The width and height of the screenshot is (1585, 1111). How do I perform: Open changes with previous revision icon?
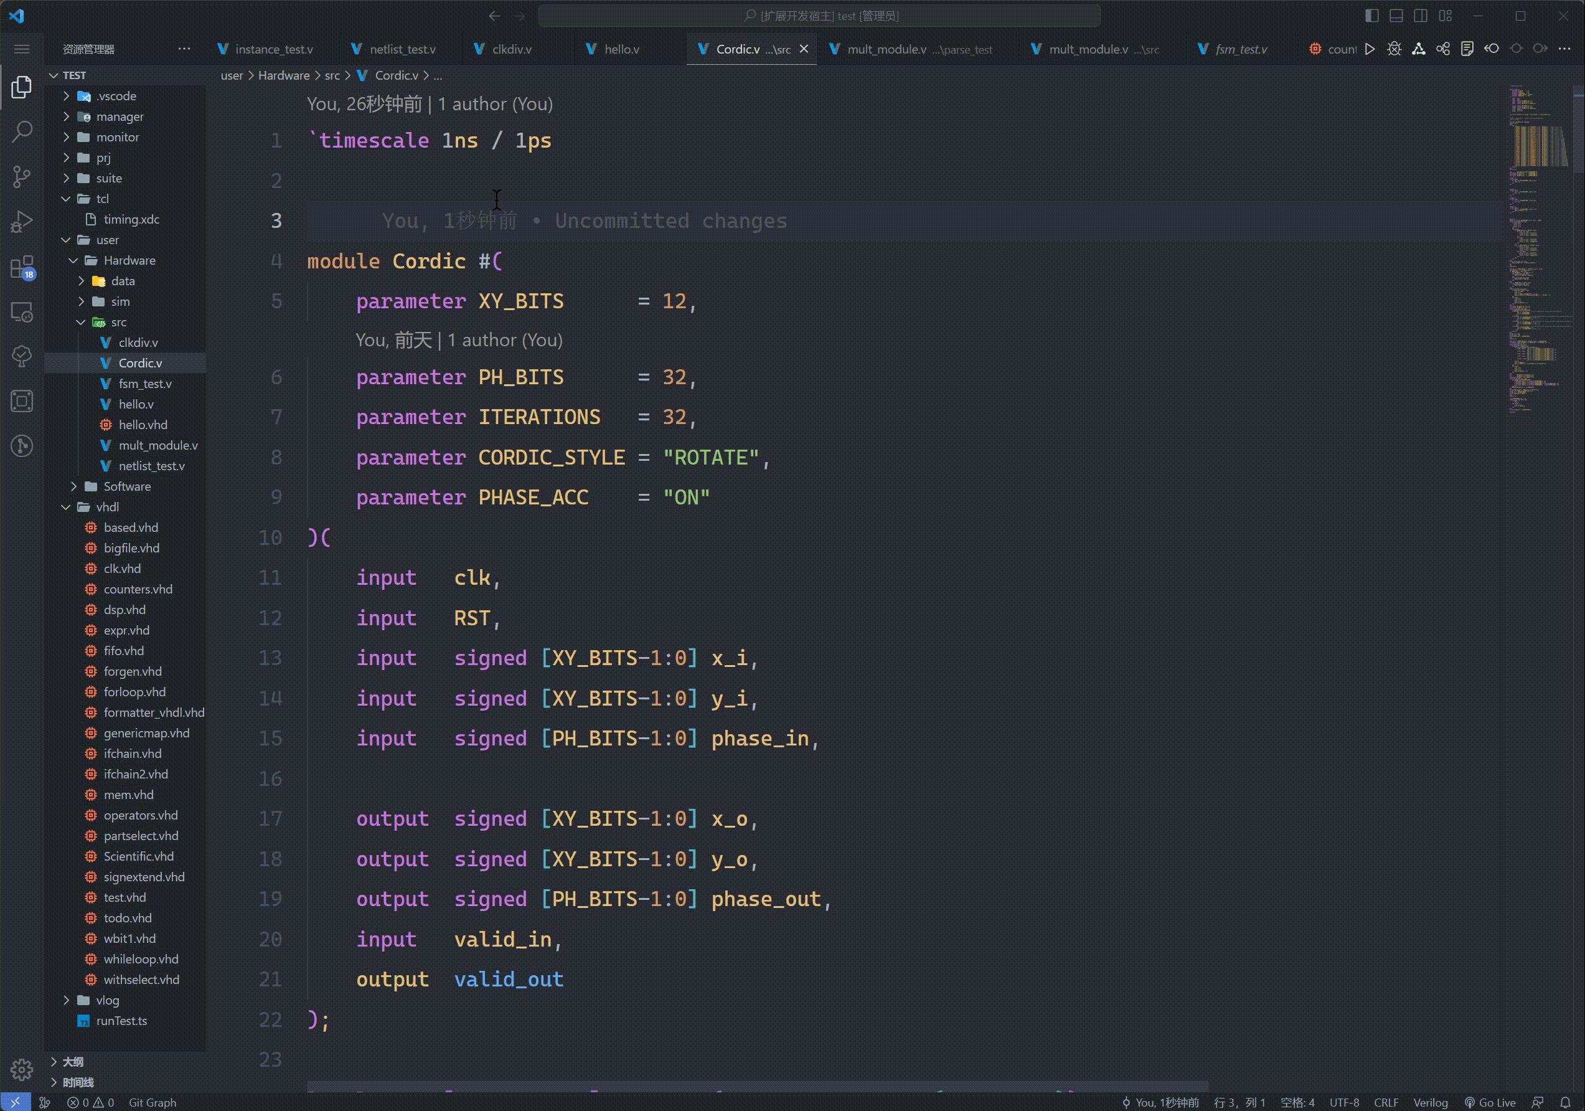coord(1492,49)
